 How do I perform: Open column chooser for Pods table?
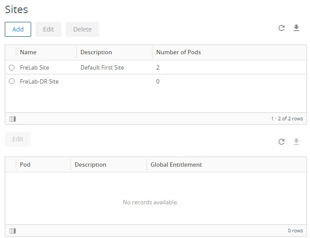point(13,231)
